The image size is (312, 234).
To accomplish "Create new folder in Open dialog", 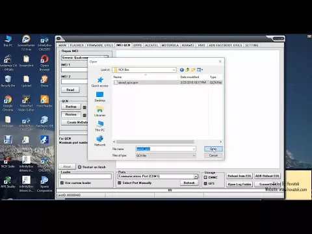I will 193,70.
